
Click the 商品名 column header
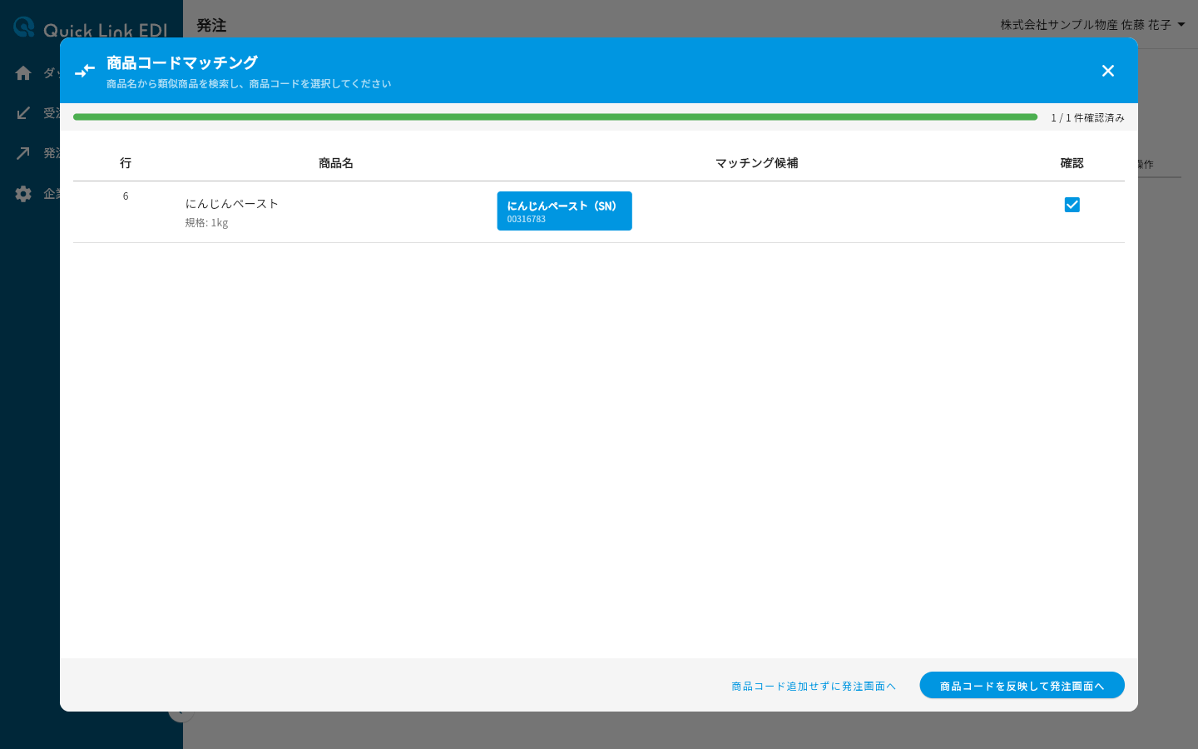tap(336, 163)
